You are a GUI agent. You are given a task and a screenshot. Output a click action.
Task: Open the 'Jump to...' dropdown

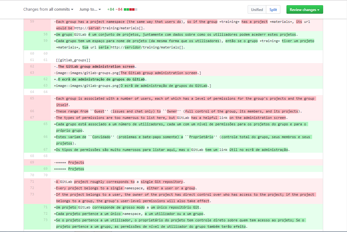point(90,9)
